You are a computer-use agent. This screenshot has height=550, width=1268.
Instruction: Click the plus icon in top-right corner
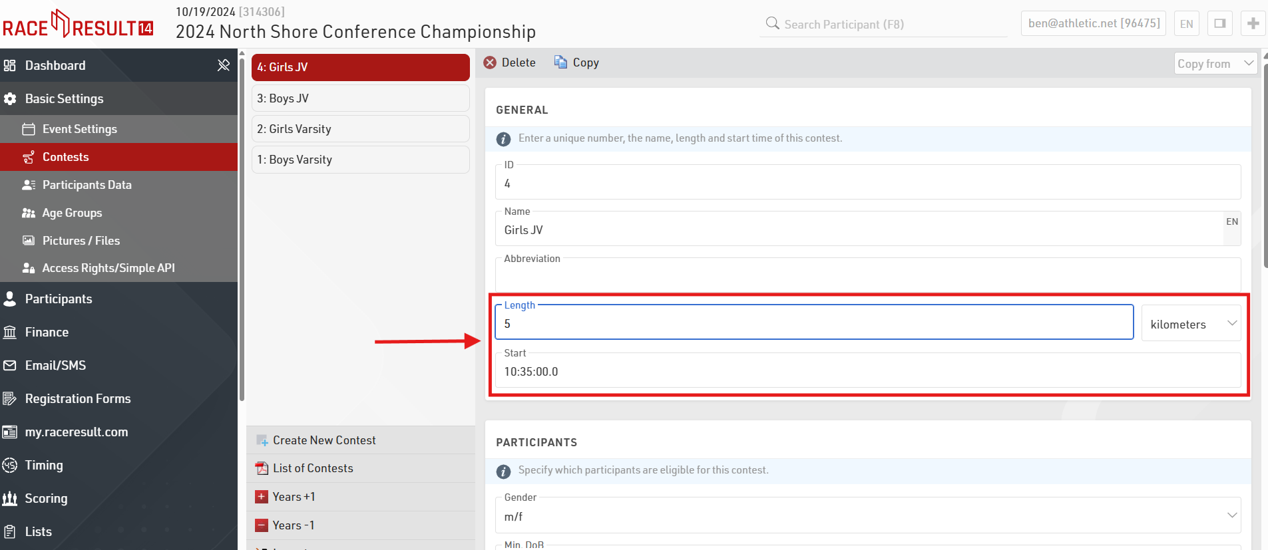(1253, 23)
